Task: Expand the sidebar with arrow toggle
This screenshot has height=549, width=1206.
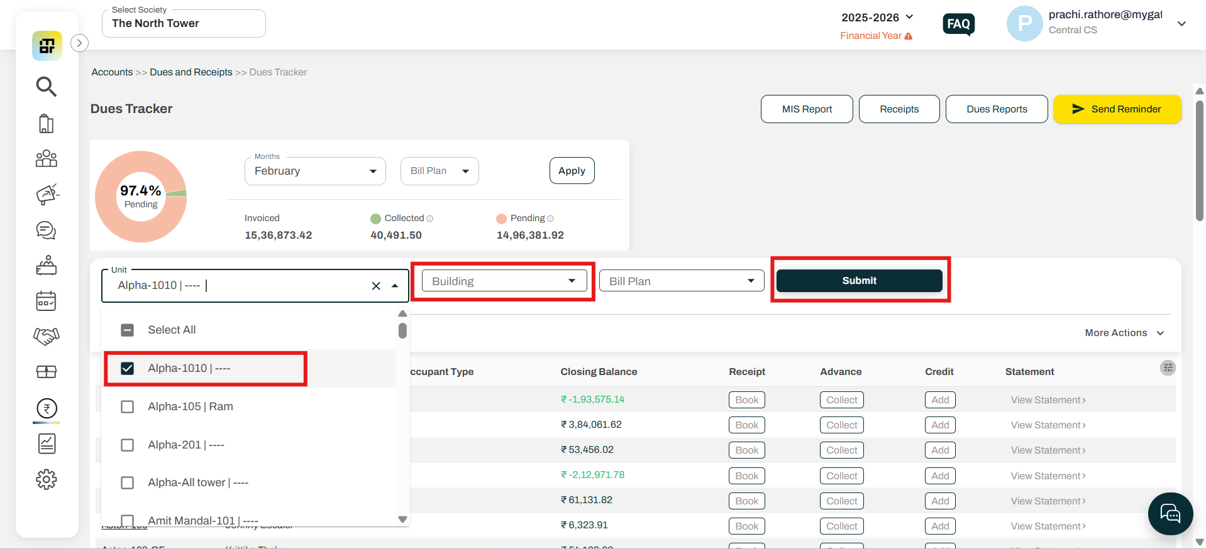Action: 79,43
